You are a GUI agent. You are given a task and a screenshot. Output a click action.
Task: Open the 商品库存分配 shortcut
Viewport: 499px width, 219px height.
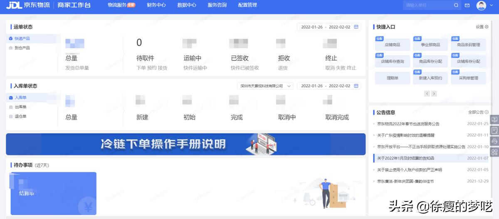[x=430, y=61]
